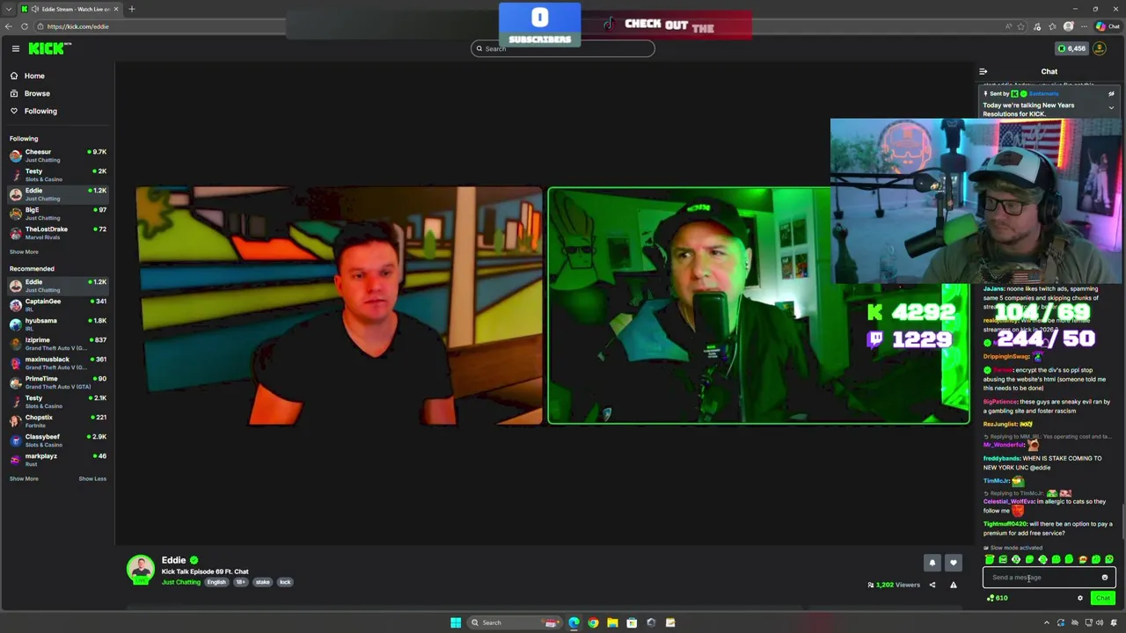Follow channel with the heart button

click(953, 563)
